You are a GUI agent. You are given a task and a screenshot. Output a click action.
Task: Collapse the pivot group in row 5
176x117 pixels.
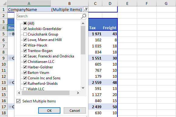pyautogui.click(x=10, y=34)
